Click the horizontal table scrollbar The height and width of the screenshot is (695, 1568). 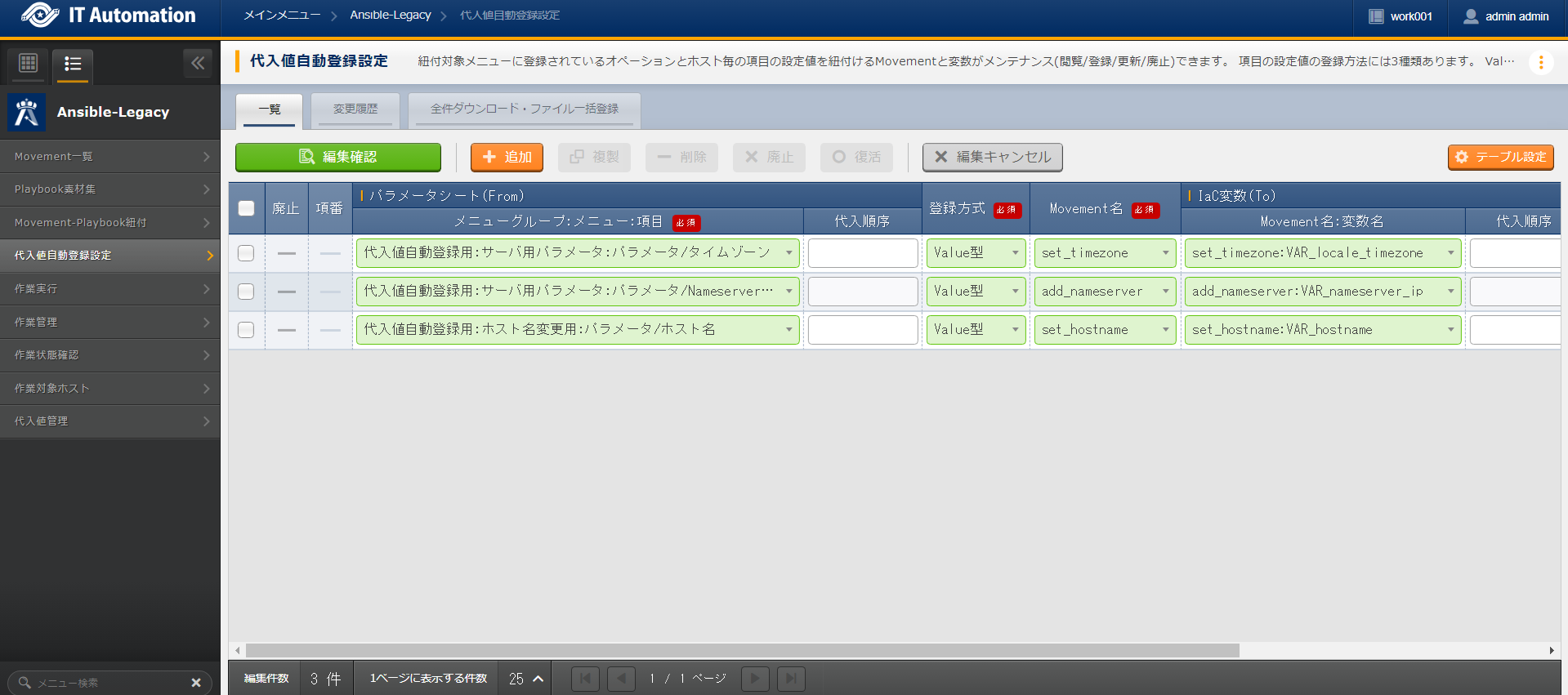pos(742,651)
